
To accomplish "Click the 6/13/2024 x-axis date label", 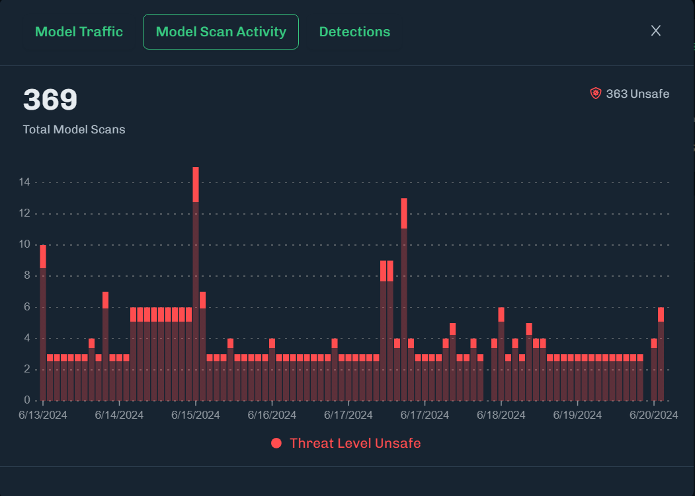I will 43,415.
